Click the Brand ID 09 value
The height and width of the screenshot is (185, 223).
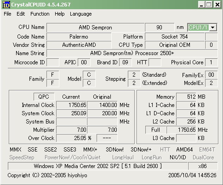[125, 62]
